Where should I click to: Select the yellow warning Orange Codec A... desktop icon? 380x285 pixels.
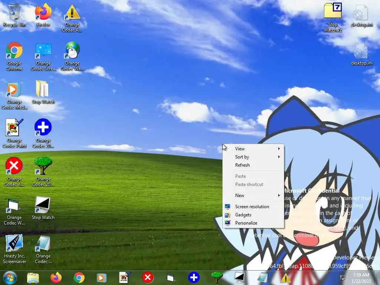click(x=72, y=18)
